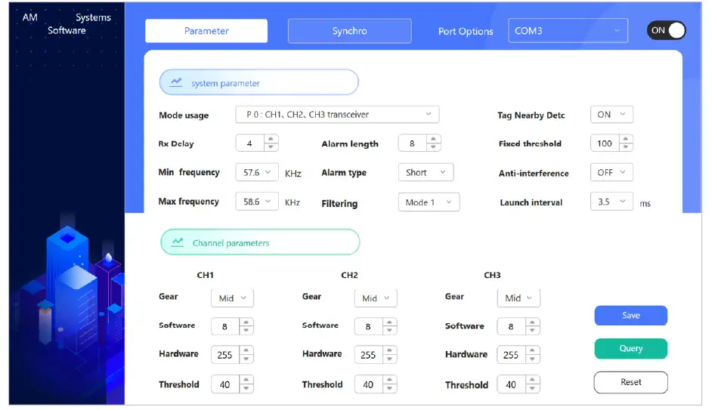Select the system parameter section header
Viewport: 712px width, 410px height.
pos(258,82)
